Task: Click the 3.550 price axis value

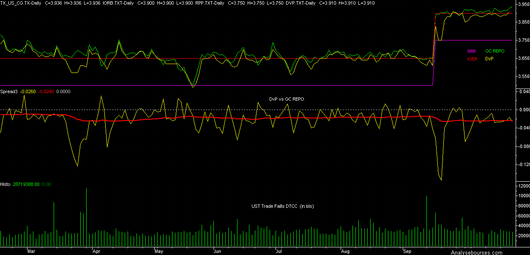Action: point(524,77)
